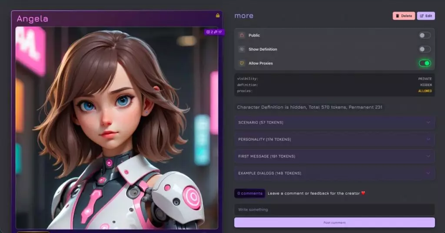
Task: Open the Edit character button
Action: pyautogui.click(x=426, y=16)
